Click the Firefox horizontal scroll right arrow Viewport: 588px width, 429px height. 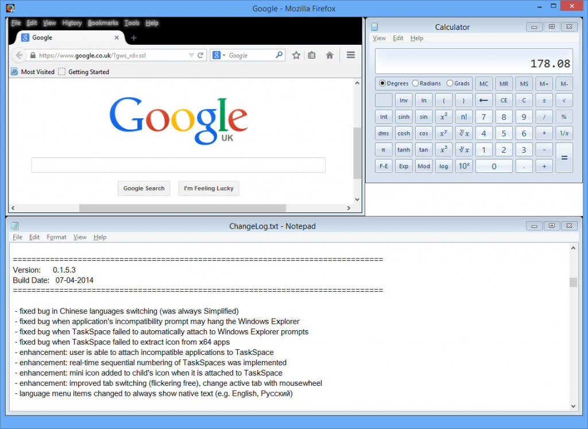[x=349, y=208]
